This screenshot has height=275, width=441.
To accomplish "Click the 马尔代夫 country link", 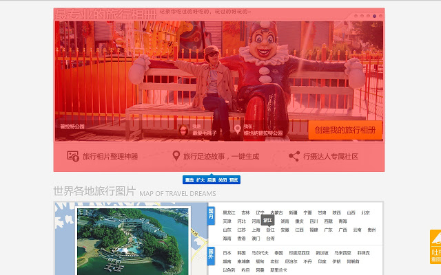I will (x=260, y=253).
